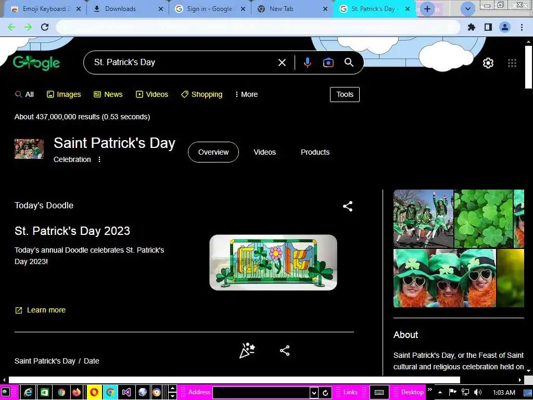Select the Shopping search filter
The image size is (533, 400).
point(201,94)
